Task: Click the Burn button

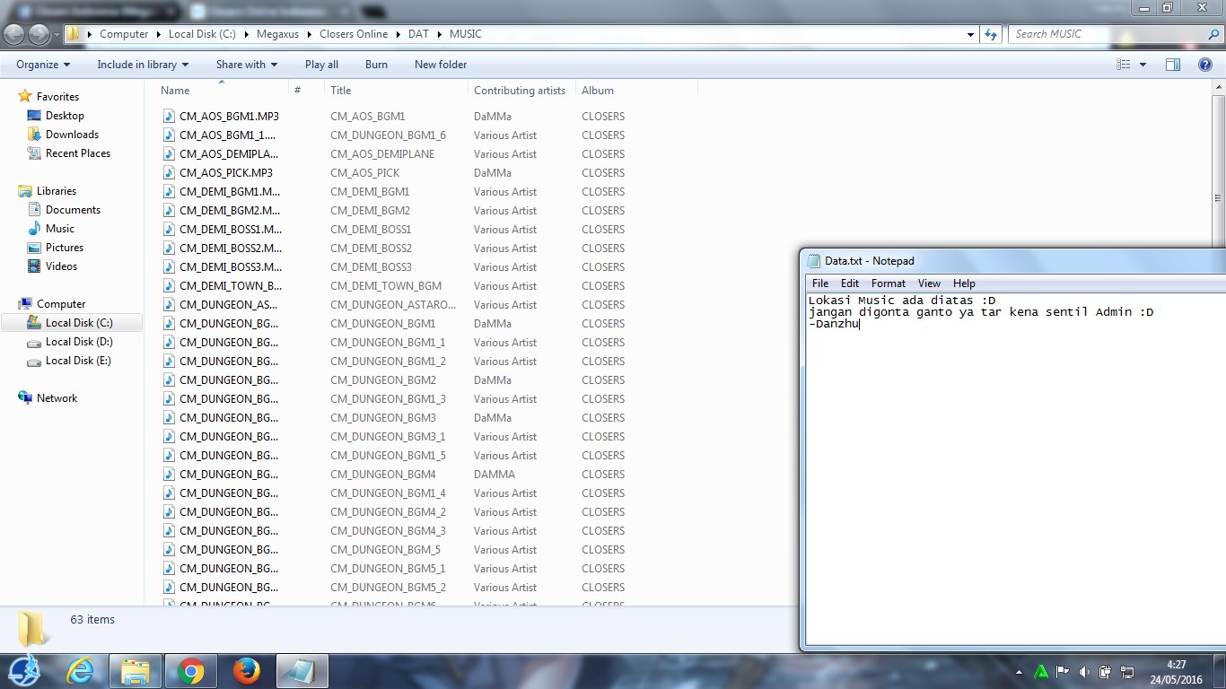Action: click(376, 65)
